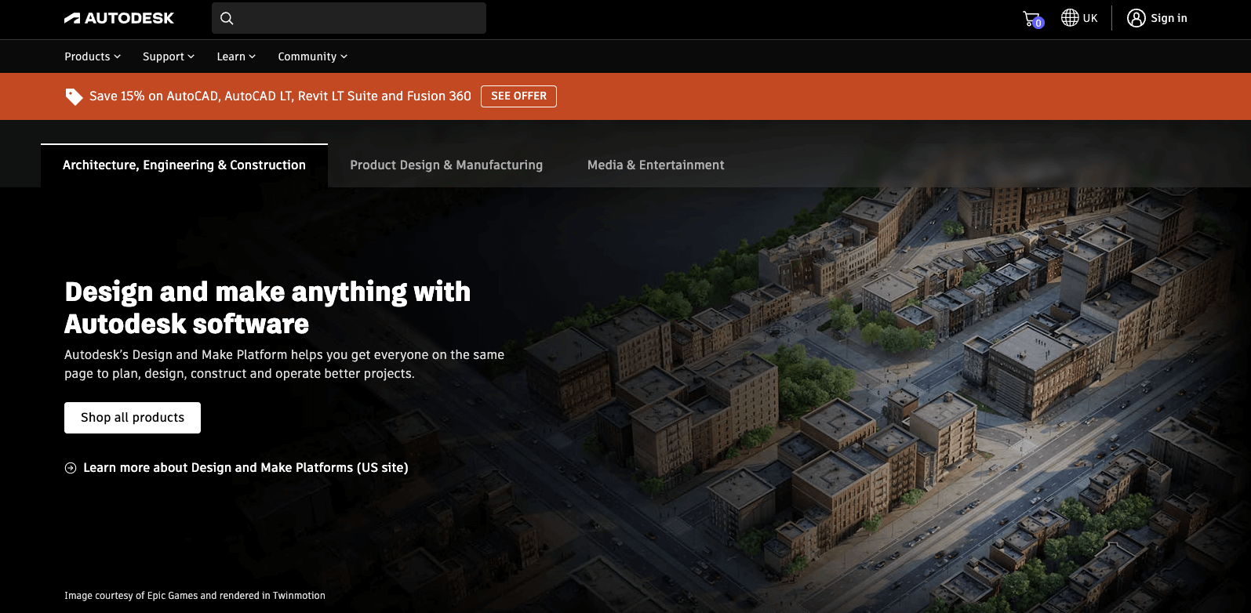Open the shopping cart icon
This screenshot has width=1251, height=613.
point(1032,19)
